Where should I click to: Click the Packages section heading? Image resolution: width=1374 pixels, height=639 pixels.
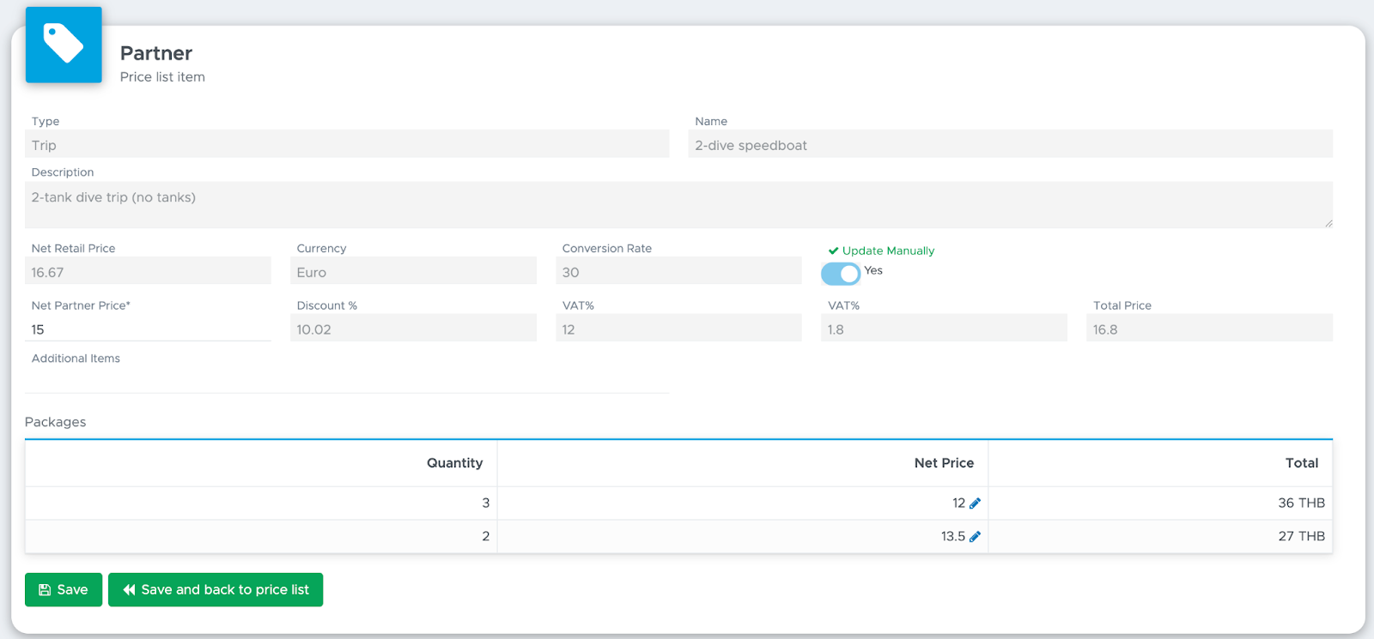click(x=55, y=422)
